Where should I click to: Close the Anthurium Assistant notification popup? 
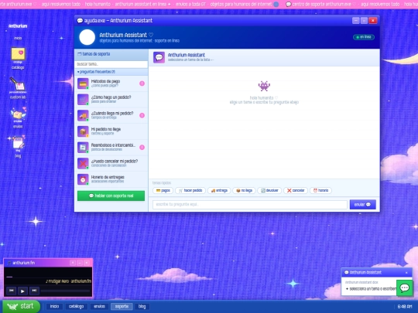tap(406, 273)
